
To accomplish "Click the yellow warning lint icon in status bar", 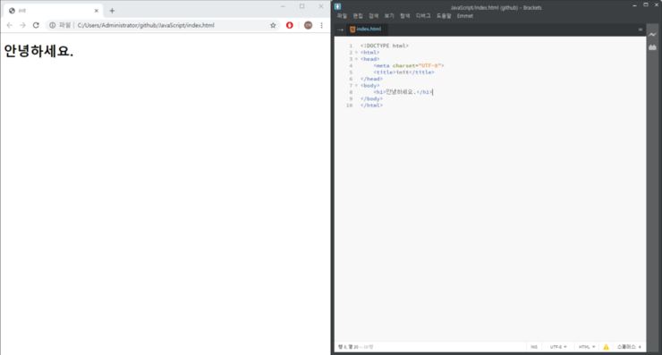I will (606, 347).
